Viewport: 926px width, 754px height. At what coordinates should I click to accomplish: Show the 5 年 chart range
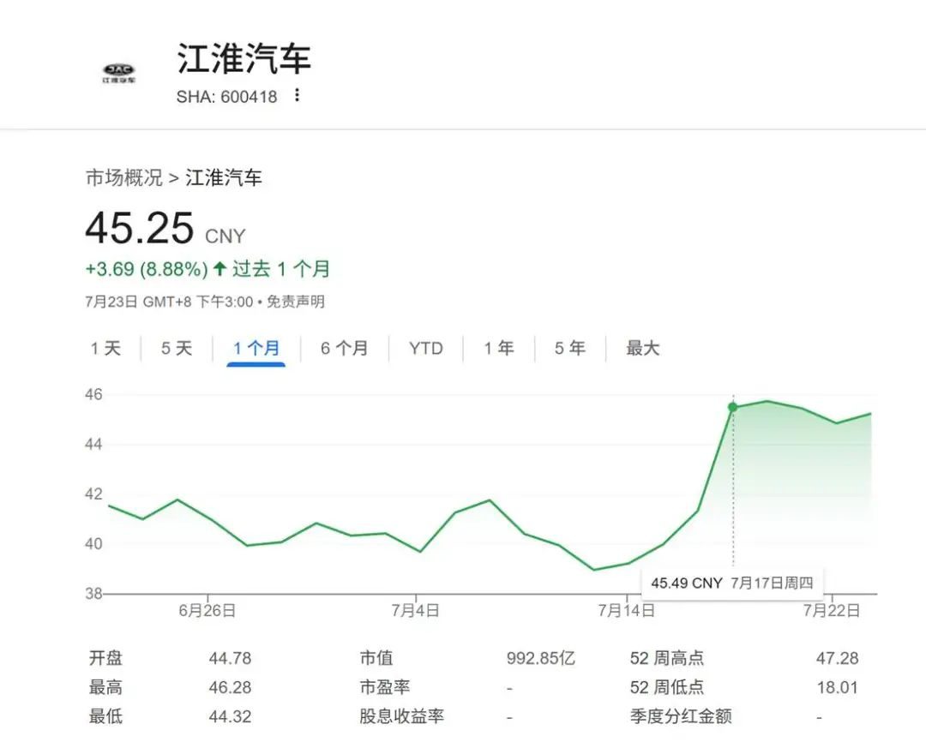pyautogui.click(x=570, y=348)
